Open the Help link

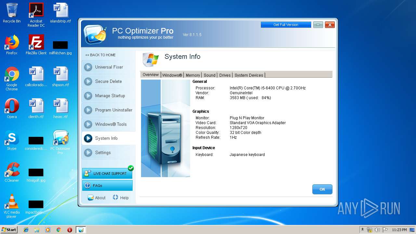tap(121, 198)
